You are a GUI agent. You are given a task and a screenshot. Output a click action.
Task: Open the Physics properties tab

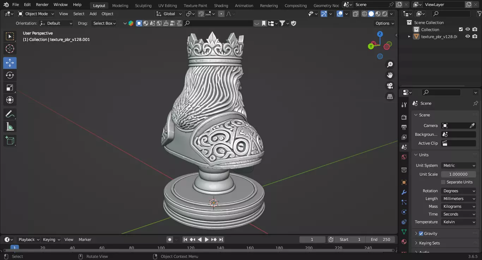click(x=404, y=212)
